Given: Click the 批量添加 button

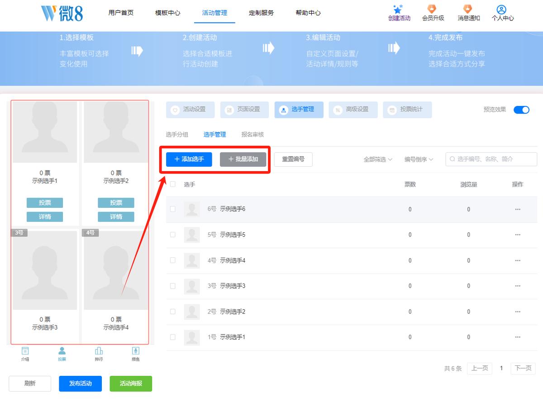Looking at the screenshot, I should (x=243, y=159).
